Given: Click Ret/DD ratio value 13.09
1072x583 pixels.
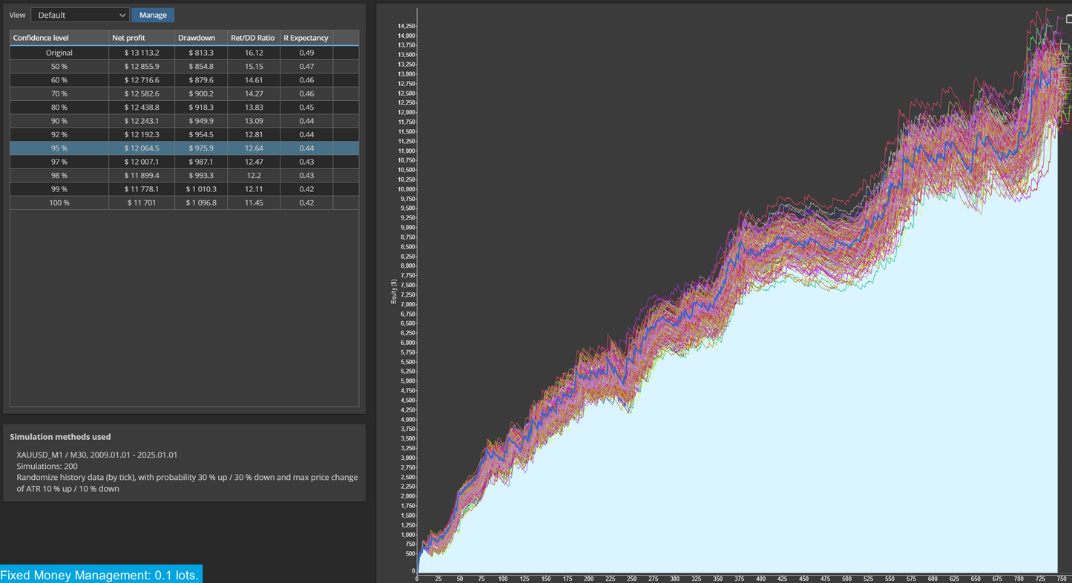Looking at the screenshot, I should click(254, 121).
